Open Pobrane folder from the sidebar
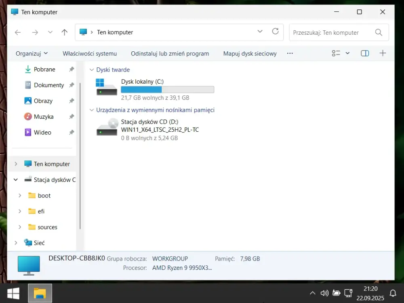 pyautogui.click(x=44, y=69)
